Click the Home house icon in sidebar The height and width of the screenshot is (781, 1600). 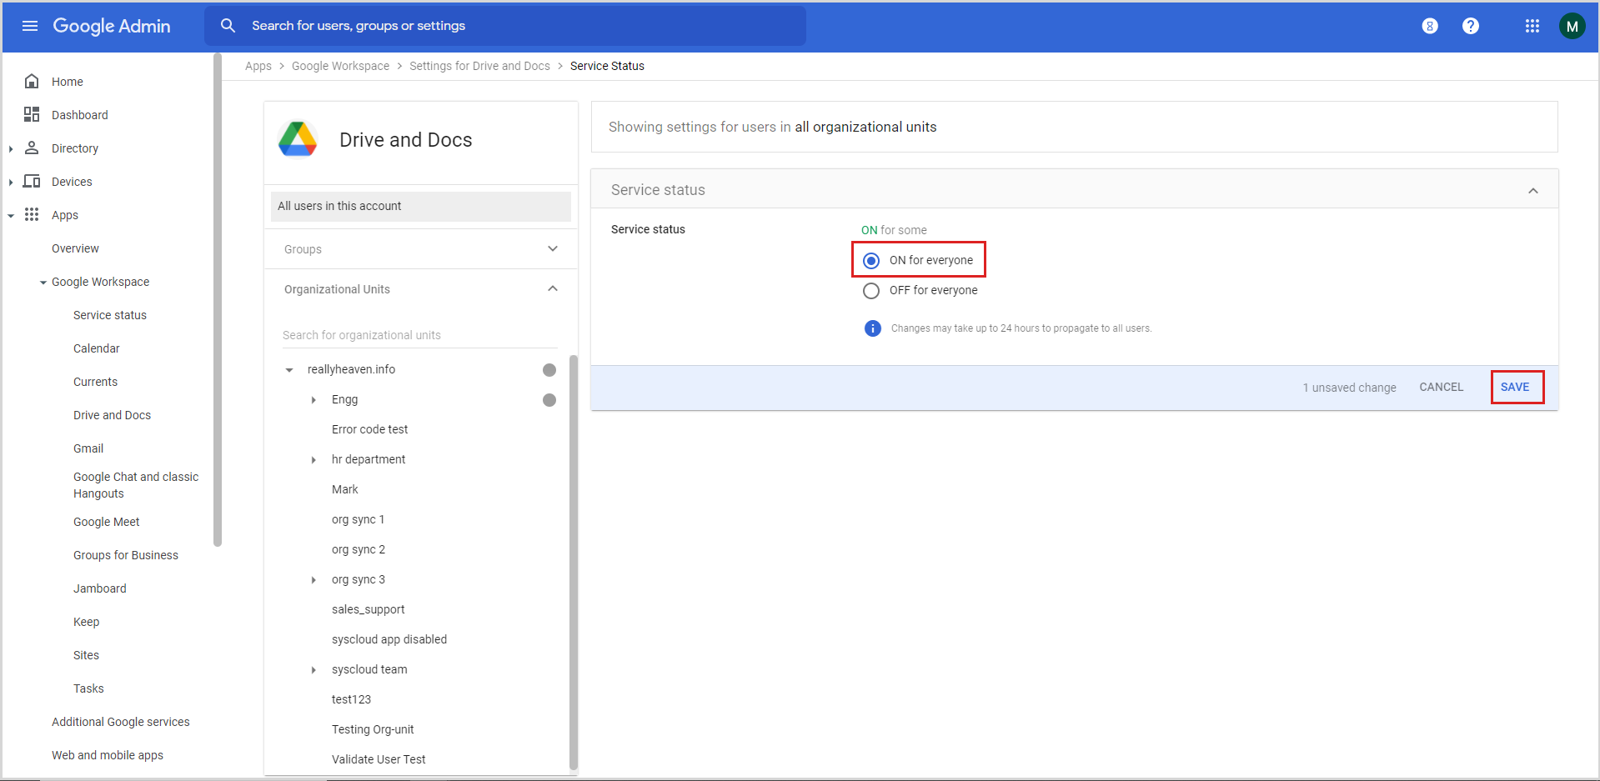32,81
